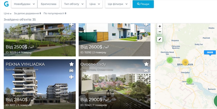This screenshot has width=217, height=109.
Task: Click the Пошук search button
Action: [x=143, y=4]
